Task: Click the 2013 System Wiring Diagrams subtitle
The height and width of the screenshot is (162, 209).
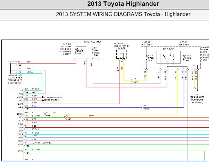Action: 123,14
